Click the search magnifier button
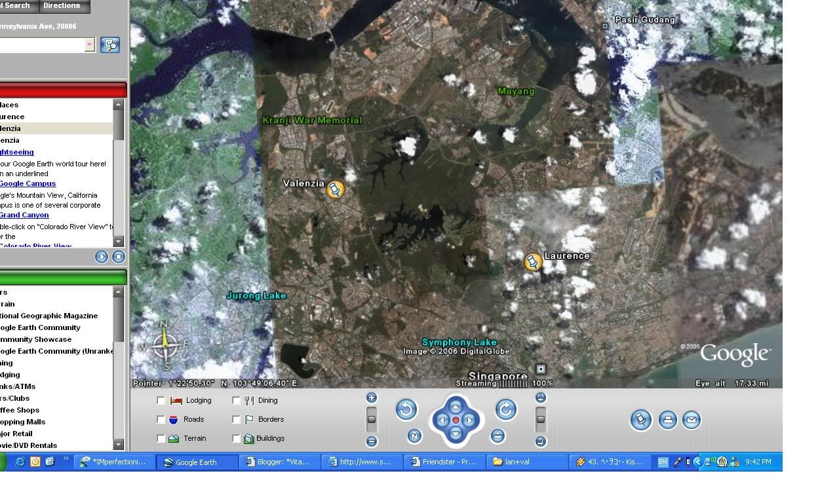This screenshot has height=503, width=839. click(x=110, y=45)
